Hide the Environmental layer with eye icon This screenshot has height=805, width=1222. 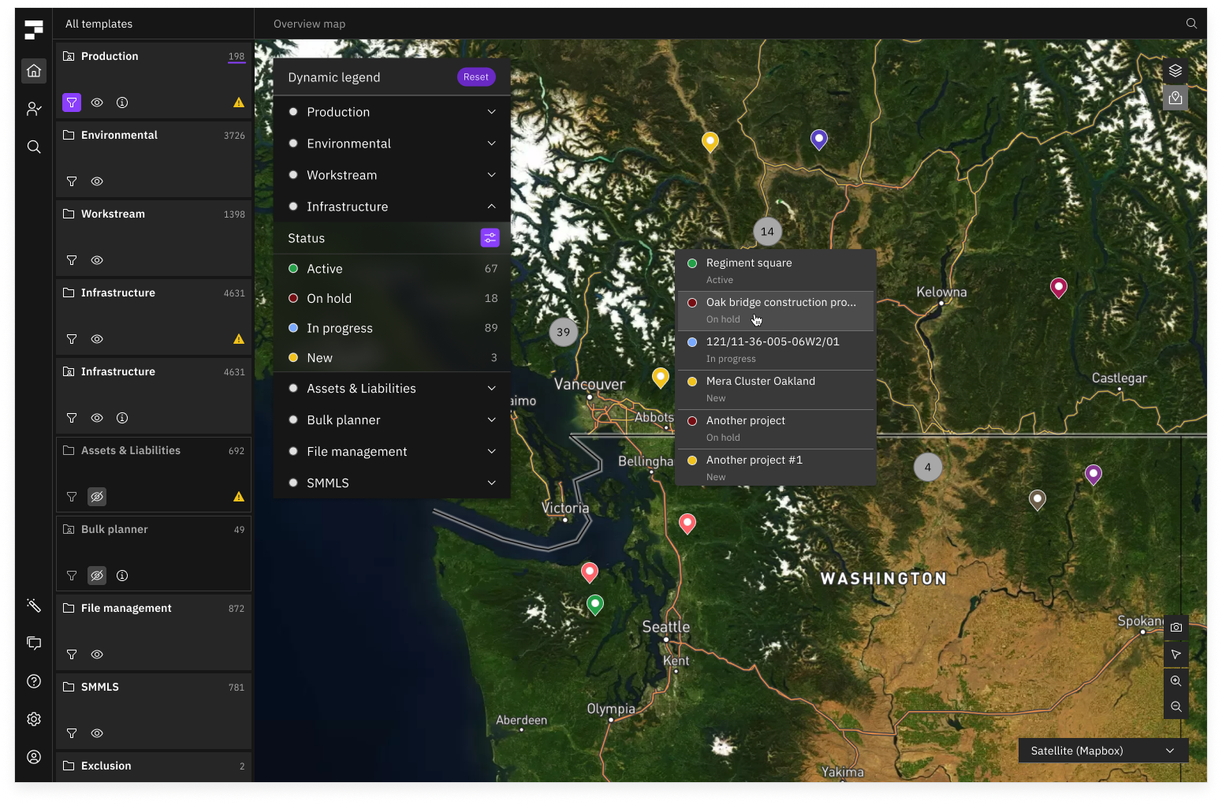pos(97,181)
